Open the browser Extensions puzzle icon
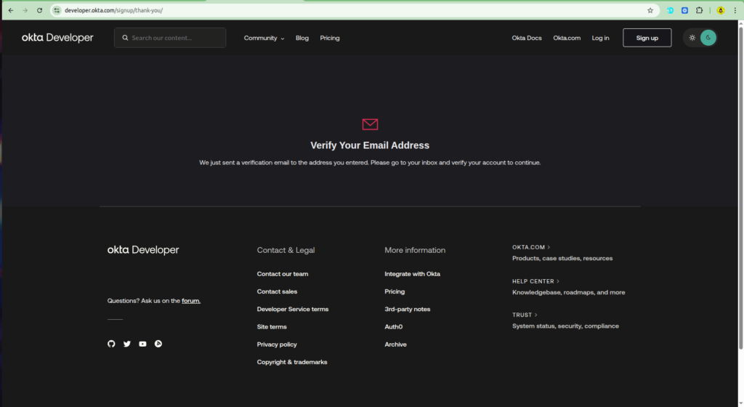This screenshot has width=744, height=407. coord(699,10)
